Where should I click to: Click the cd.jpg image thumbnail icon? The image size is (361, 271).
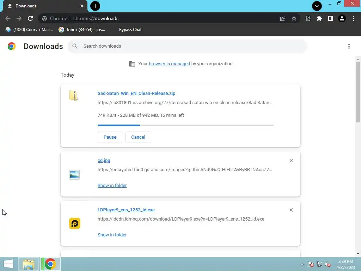pyautogui.click(x=74, y=175)
